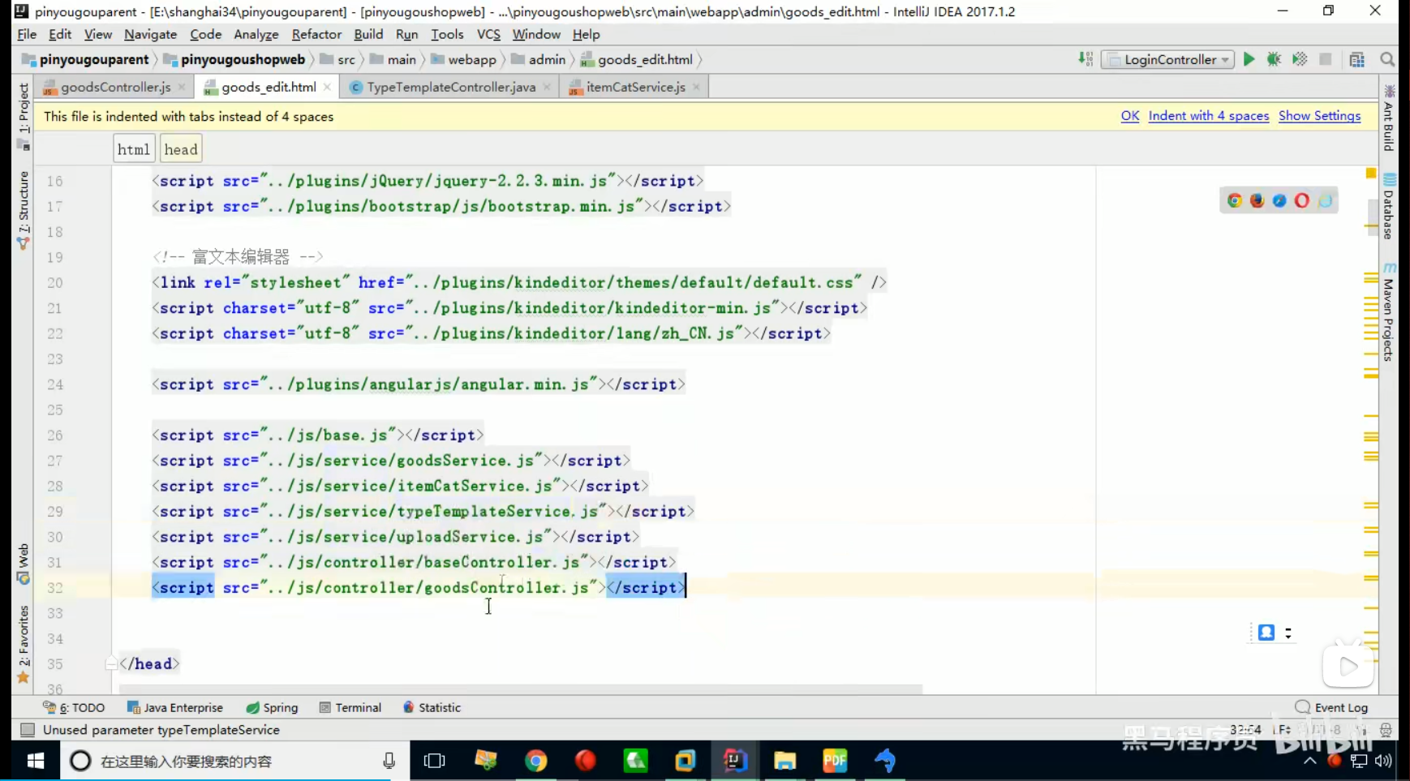Switch to goodsController.js tab
This screenshot has height=781, width=1410.
coord(115,87)
